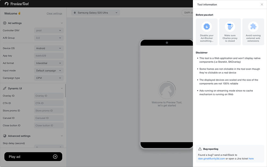The image size is (267, 167).
Task: Click the Carousel ID input field
Action: pyautogui.click(x=49, y=118)
